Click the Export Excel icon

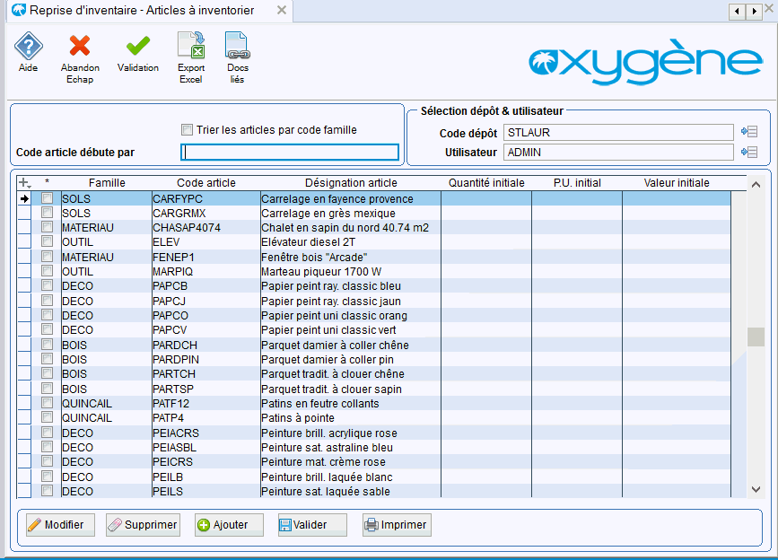(x=190, y=48)
